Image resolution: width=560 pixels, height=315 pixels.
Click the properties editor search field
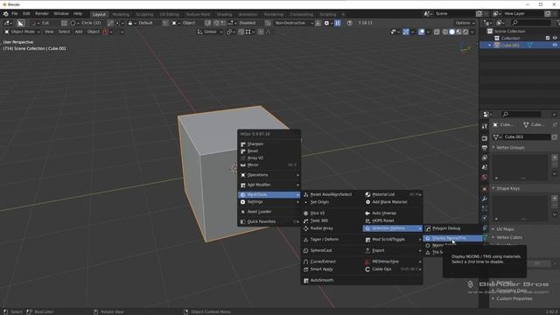pos(521,115)
